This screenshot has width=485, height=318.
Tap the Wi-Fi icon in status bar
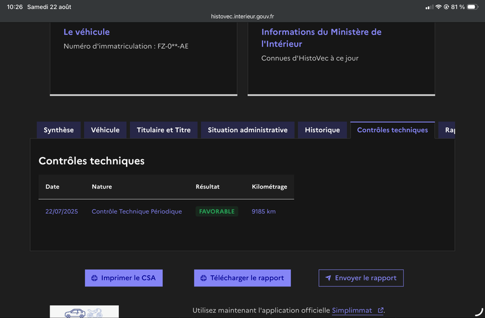click(x=438, y=7)
